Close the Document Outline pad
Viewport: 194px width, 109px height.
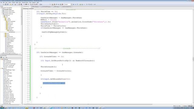pos(22,56)
